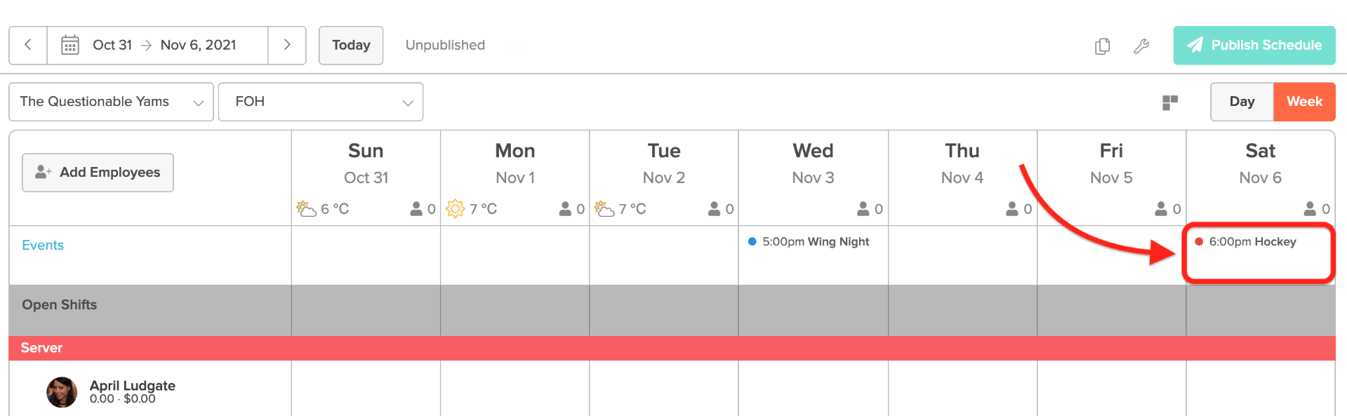This screenshot has height=416, width=1347.
Task: Open schedule tools via the wrench icon
Action: [x=1142, y=46]
